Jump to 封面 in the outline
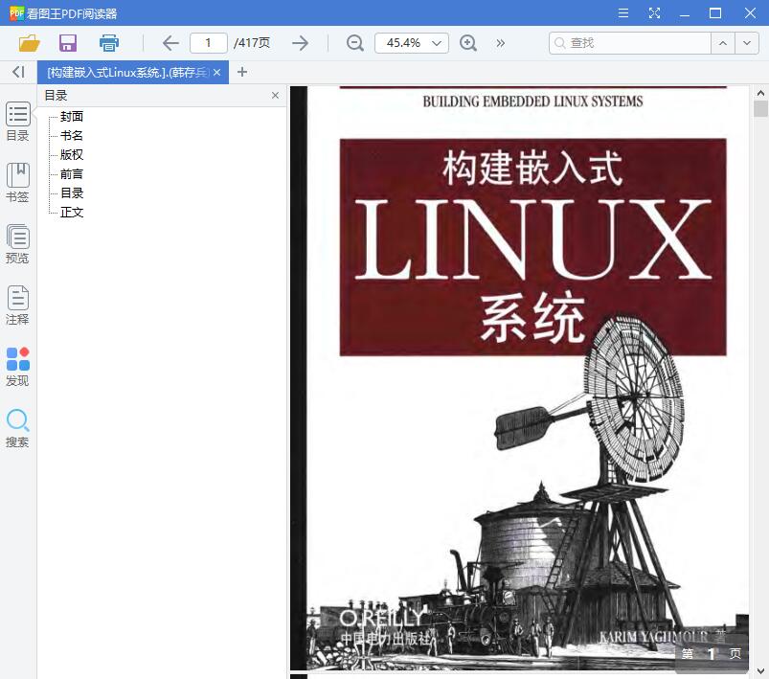This screenshot has width=769, height=679. coord(72,116)
